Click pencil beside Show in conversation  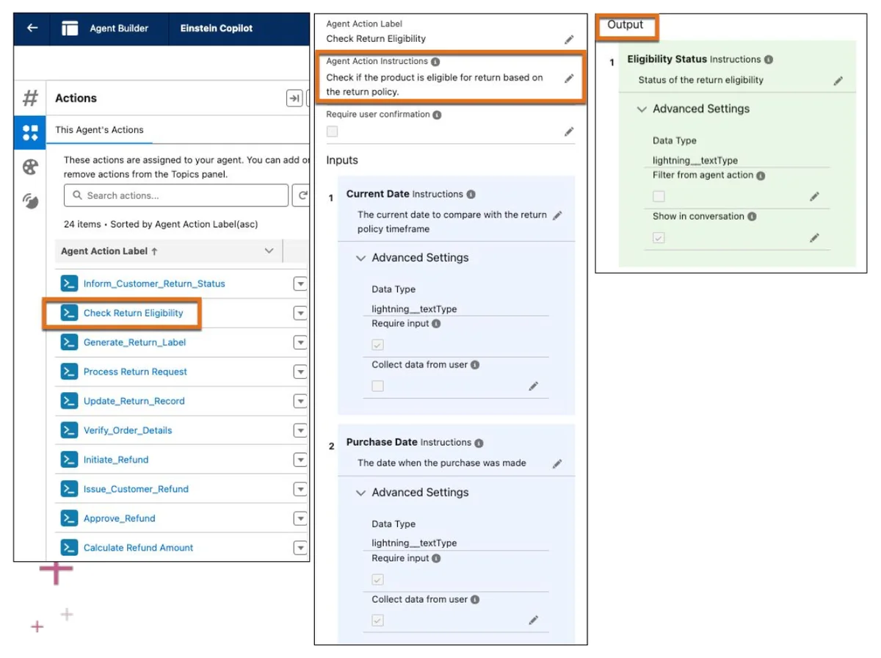click(x=814, y=238)
